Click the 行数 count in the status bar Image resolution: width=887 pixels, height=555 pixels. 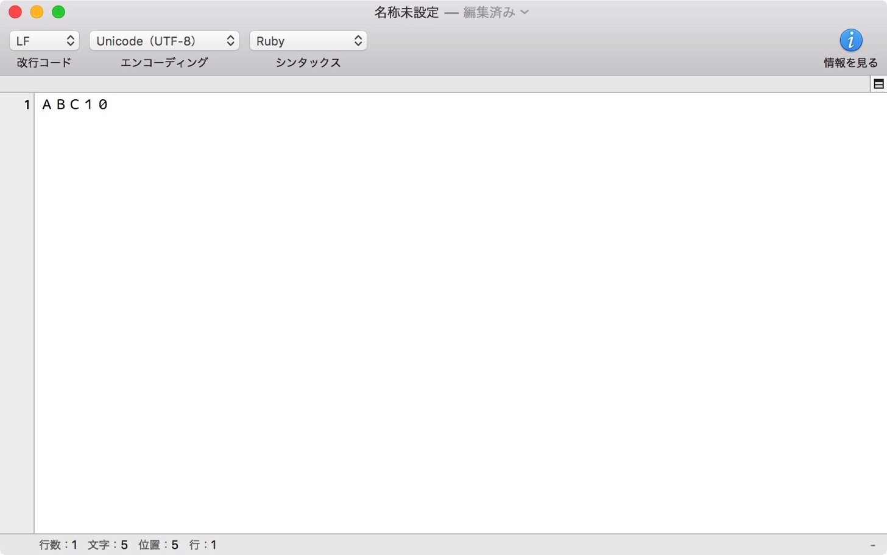[x=58, y=545]
